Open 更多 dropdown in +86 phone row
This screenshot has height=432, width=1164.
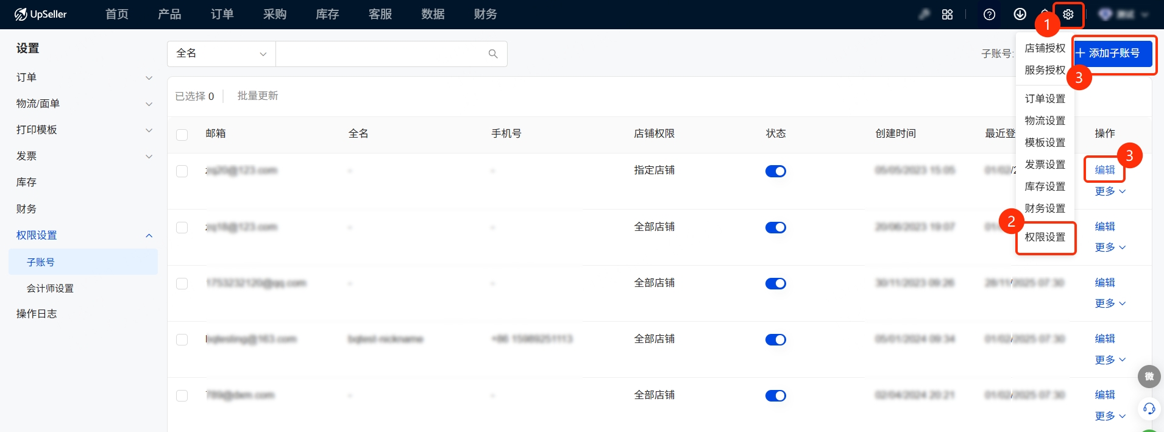point(1110,360)
